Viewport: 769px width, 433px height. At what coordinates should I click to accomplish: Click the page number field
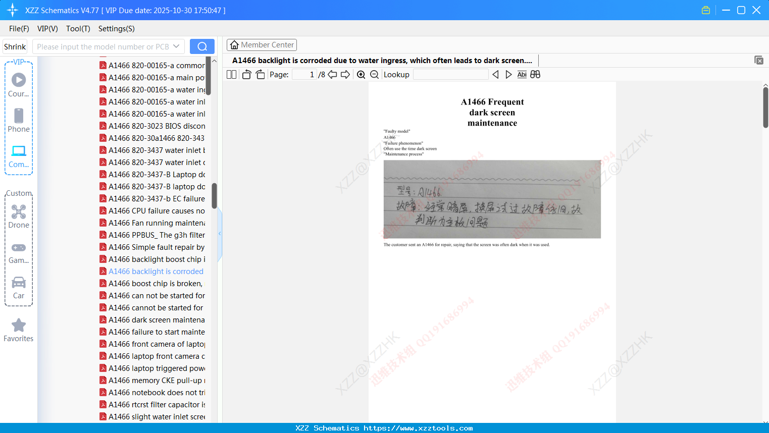point(304,74)
